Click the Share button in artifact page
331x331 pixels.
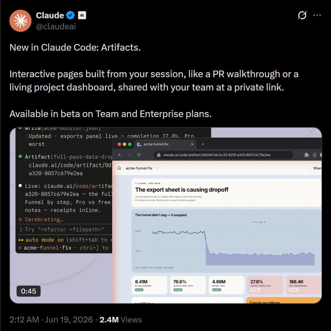pyautogui.click(x=316, y=168)
